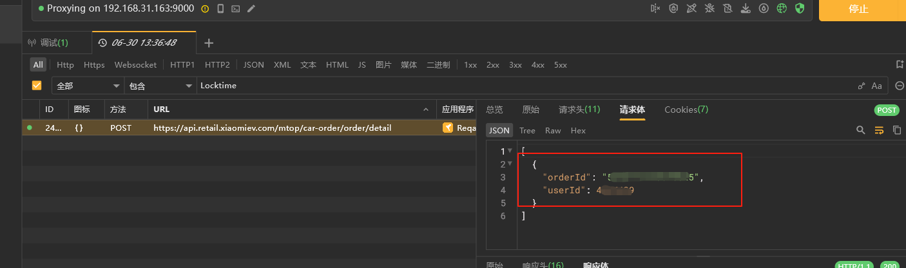Filter by JSON content type
This screenshot has width=906, height=268.
click(254, 64)
